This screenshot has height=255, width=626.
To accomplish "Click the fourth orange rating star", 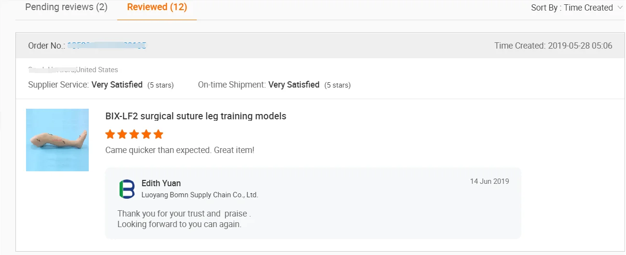I will pos(147,134).
